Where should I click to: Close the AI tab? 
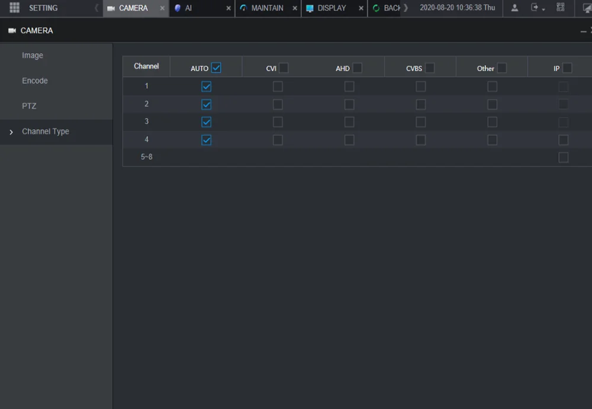[x=229, y=8]
